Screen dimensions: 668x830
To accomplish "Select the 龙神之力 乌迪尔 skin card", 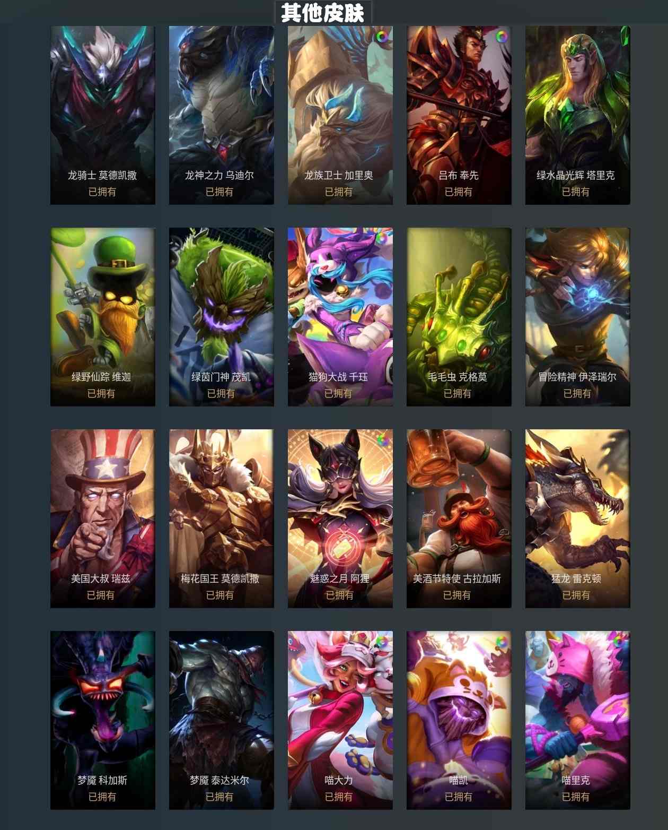I will coord(222,115).
